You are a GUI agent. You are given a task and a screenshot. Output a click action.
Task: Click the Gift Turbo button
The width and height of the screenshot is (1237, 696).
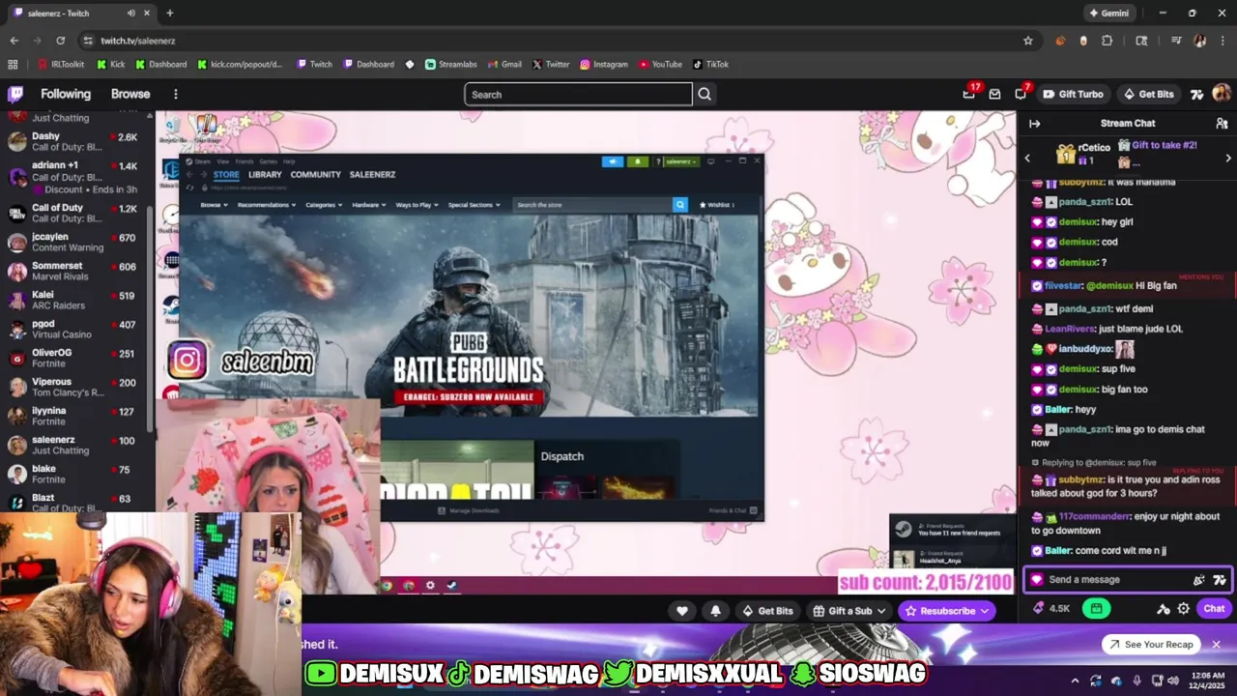click(x=1073, y=94)
